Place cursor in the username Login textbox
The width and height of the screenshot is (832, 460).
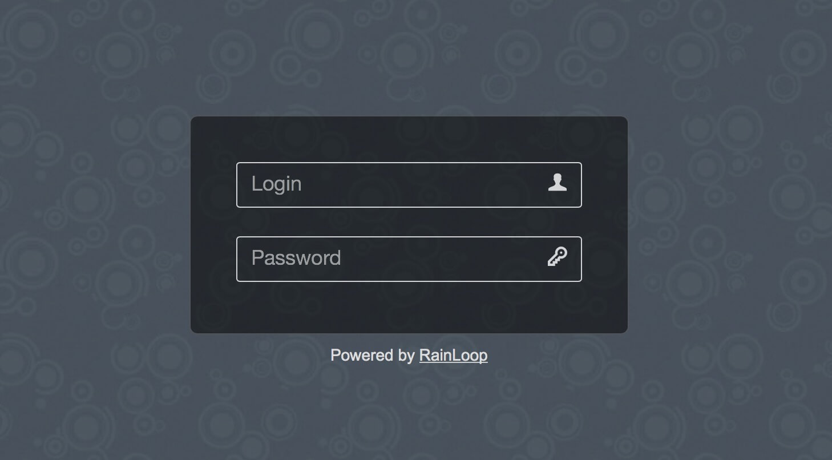[x=409, y=185]
